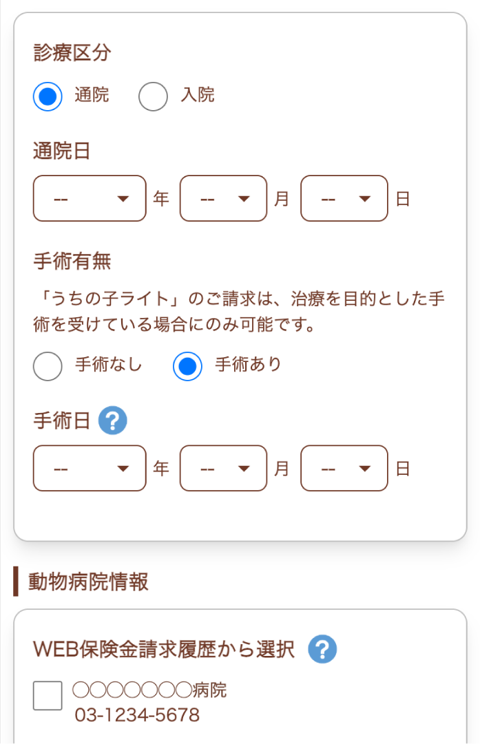The height and width of the screenshot is (744, 480).
Task: Check the ○○○○○○○○病院 hospital checkbox
Action: click(x=47, y=695)
